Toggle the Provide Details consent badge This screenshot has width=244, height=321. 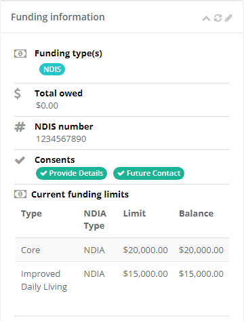point(71,173)
